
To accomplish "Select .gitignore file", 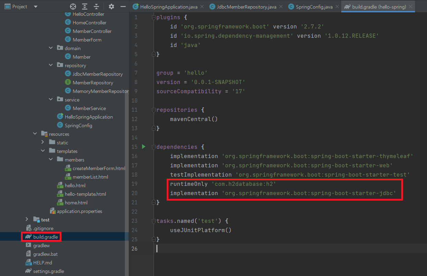I will (x=43, y=228).
